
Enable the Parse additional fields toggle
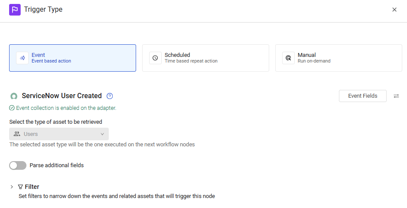pos(18,165)
